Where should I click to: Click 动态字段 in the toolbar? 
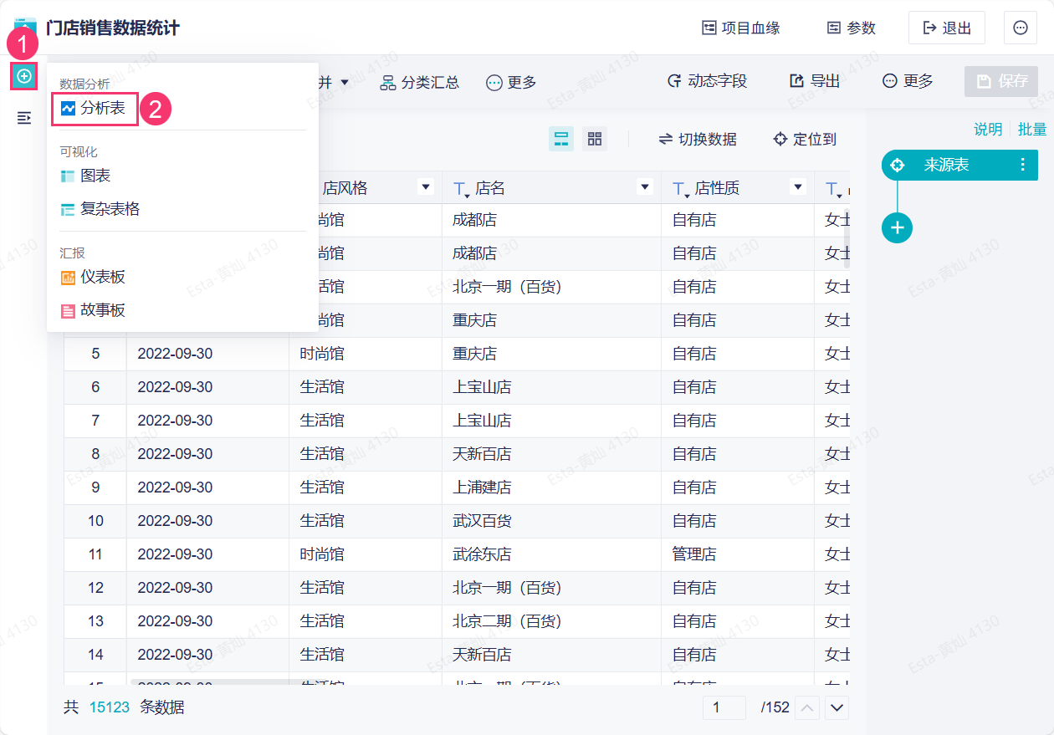[707, 81]
